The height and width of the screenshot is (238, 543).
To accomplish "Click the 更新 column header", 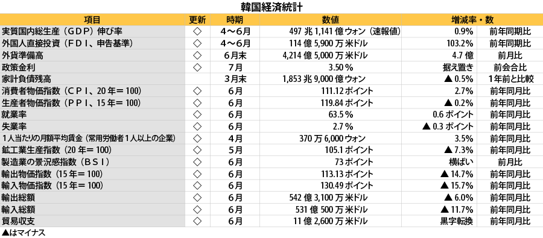I will point(197,20).
